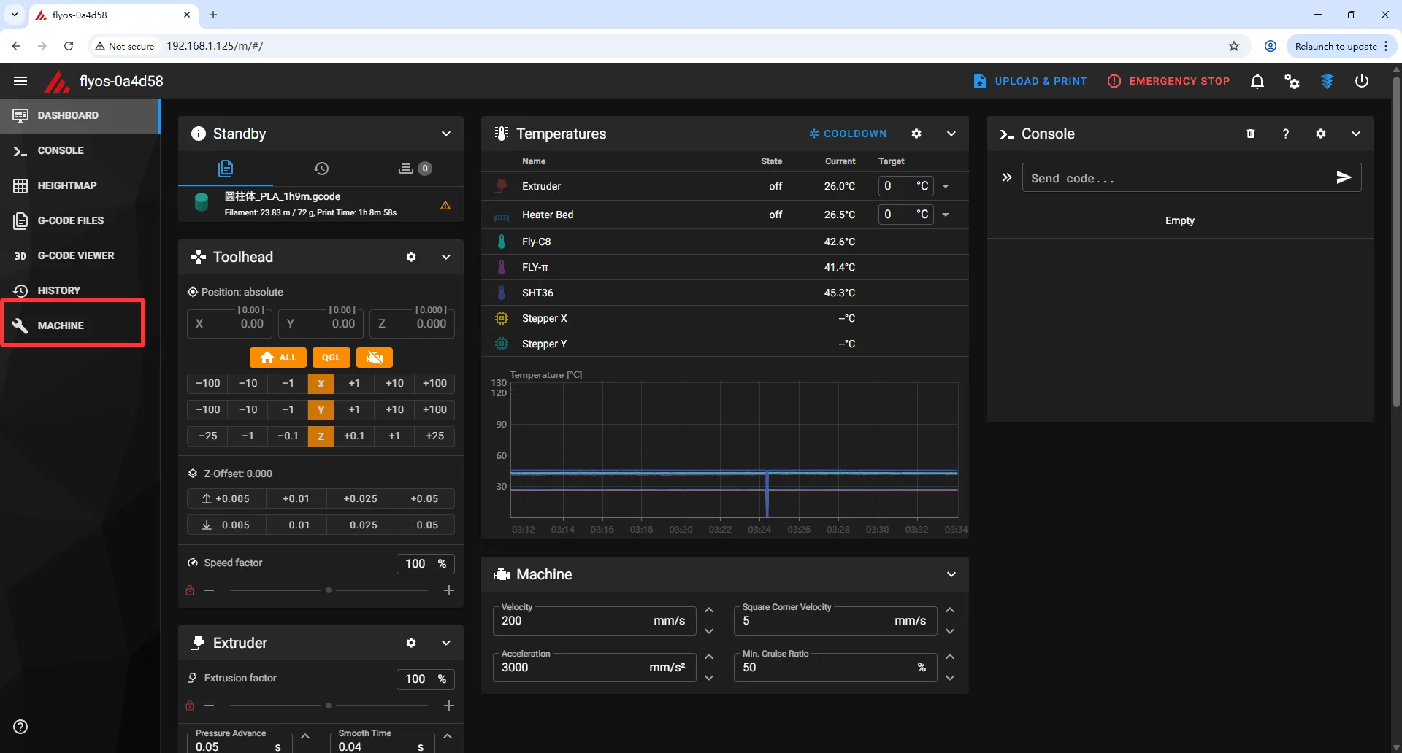Image resolution: width=1402 pixels, height=753 pixels.
Task: Open Toolhead settings gear
Action: click(411, 257)
